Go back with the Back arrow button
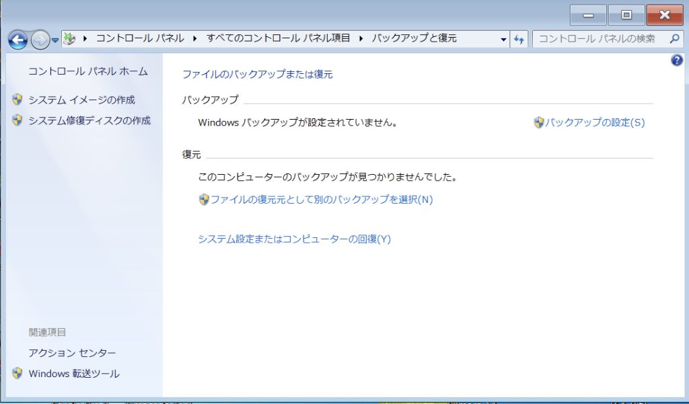This screenshot has width=689, height=404. 17,40
